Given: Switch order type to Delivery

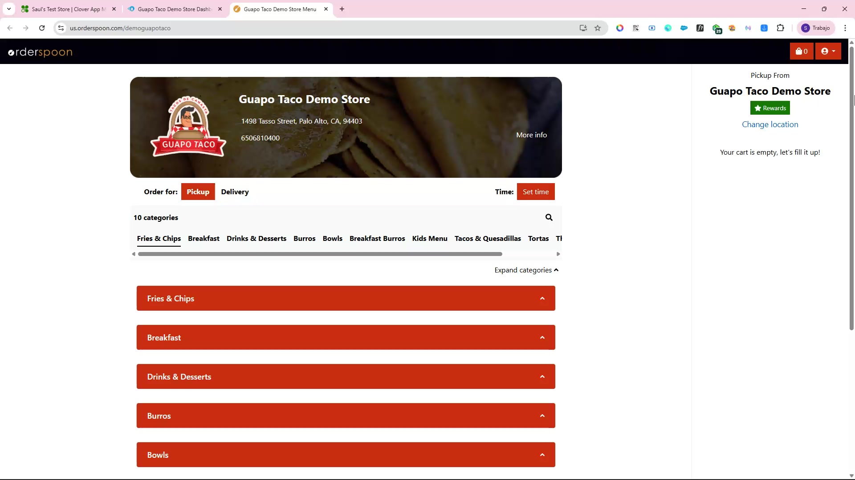Looking at the screenshot, I should click(235, 192).
